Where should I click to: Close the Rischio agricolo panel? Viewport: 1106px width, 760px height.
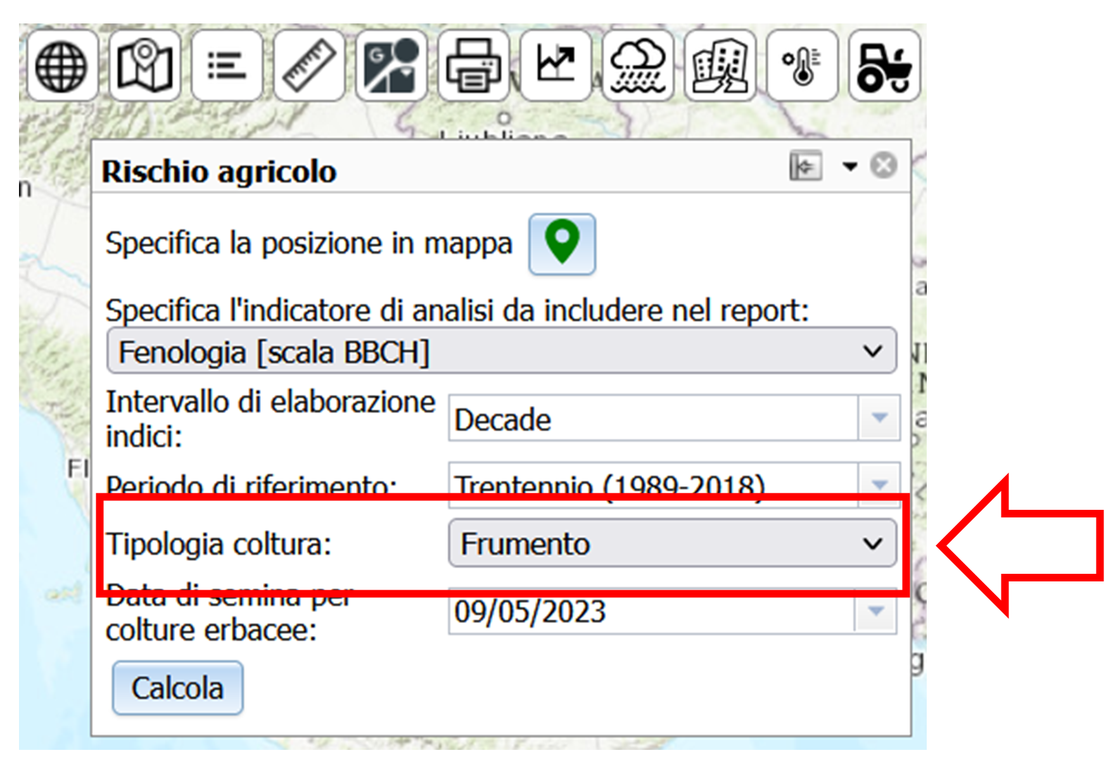coord(884,166)
